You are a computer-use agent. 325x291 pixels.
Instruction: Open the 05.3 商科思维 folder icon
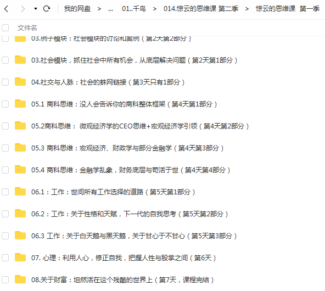pos(20,148)
